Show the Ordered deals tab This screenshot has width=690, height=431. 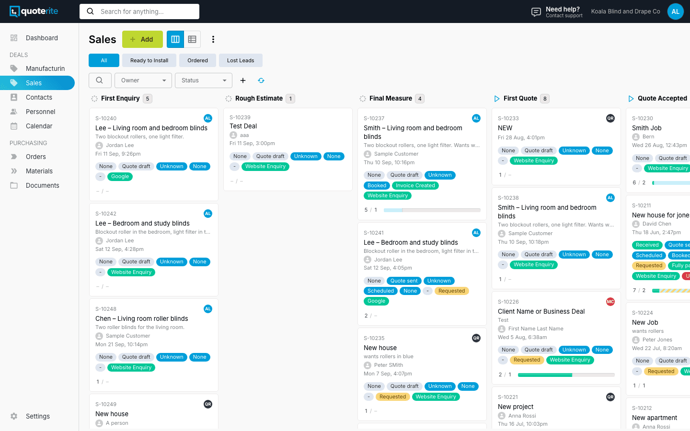(x=198, y=60)
